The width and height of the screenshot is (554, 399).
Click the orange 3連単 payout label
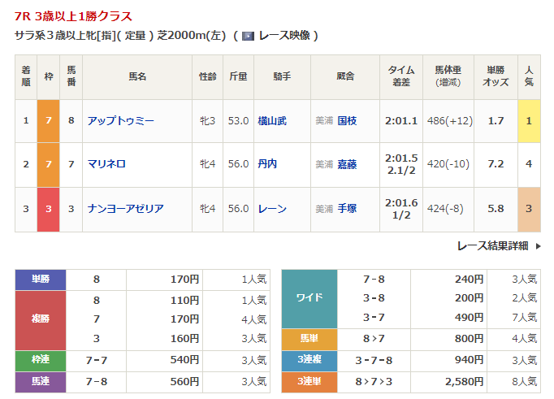pos(309,381)
